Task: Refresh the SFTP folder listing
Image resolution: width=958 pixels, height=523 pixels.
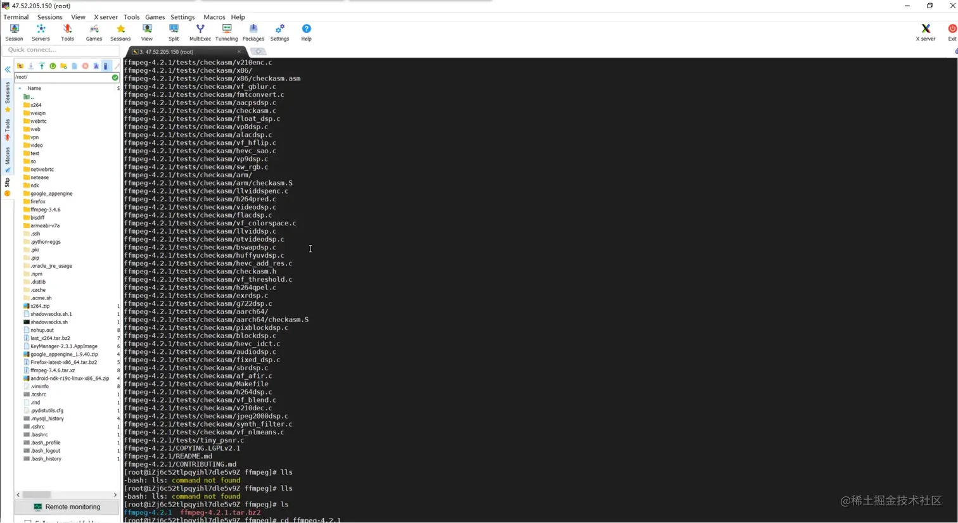Action: tap(53, 66)
